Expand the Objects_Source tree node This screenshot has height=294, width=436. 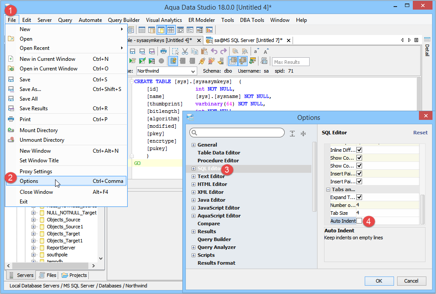tap(33, 220)
